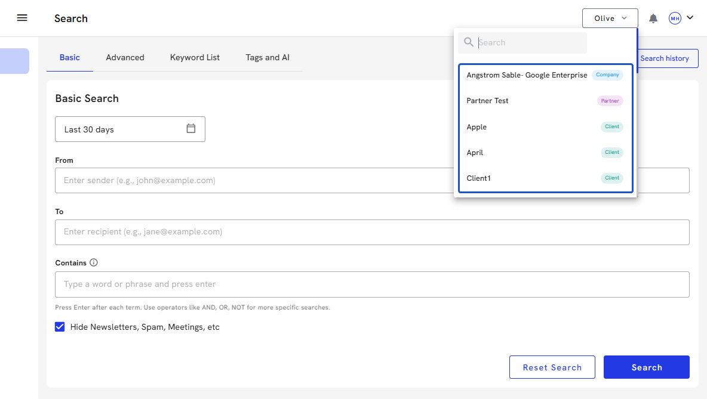Go to the Tags and AI tab
Screen dimensions: 707x399
[268, 58]
